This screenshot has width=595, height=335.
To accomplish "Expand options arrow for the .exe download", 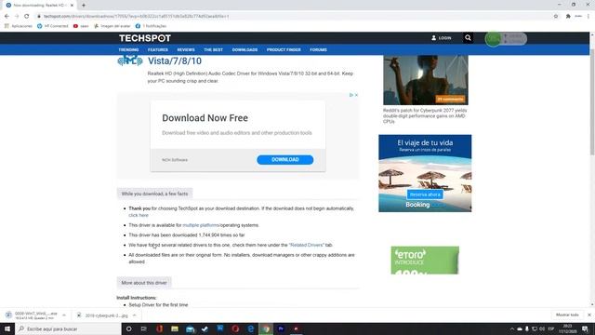I will pos(64,315).
